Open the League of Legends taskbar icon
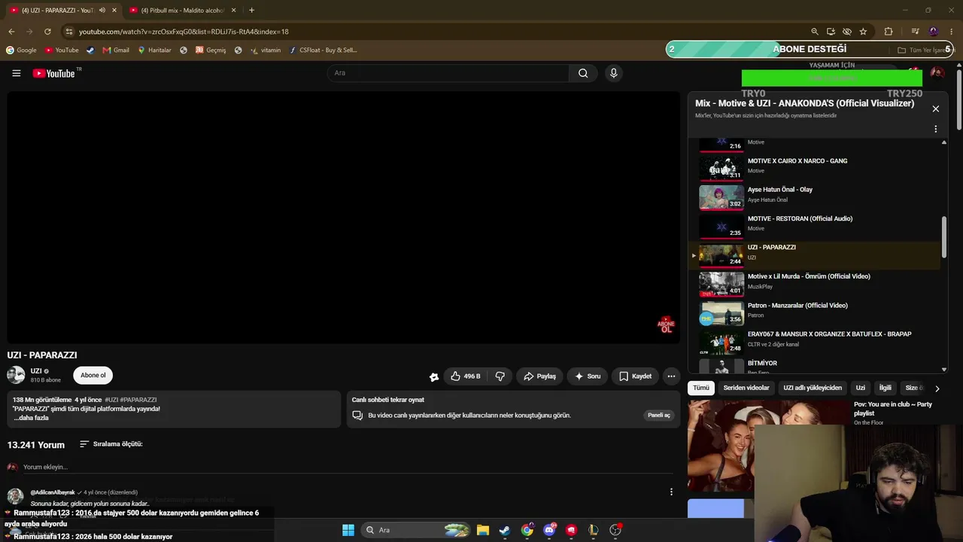Image resolution: width=963 pixels, height=542 pixels. click(594, 530)
